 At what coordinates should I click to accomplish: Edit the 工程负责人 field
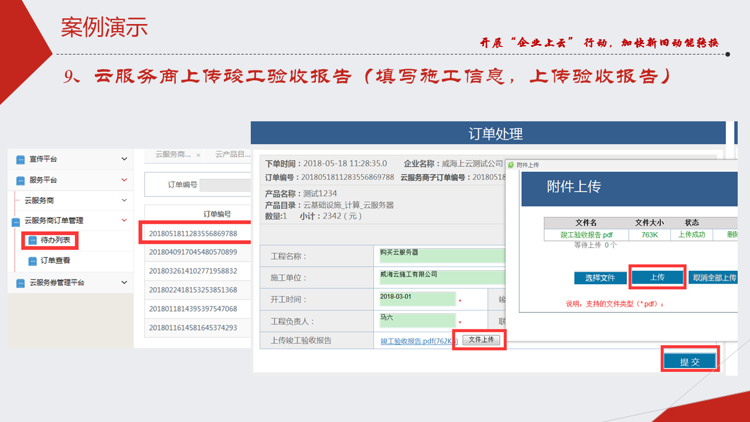pos(417,321)
